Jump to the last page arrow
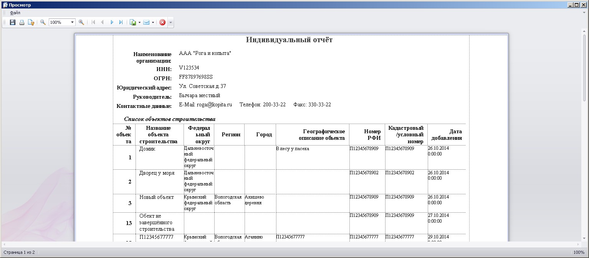The width and height of the screenshot is (589, 258). pyautogui.click(x=121, y=22)
